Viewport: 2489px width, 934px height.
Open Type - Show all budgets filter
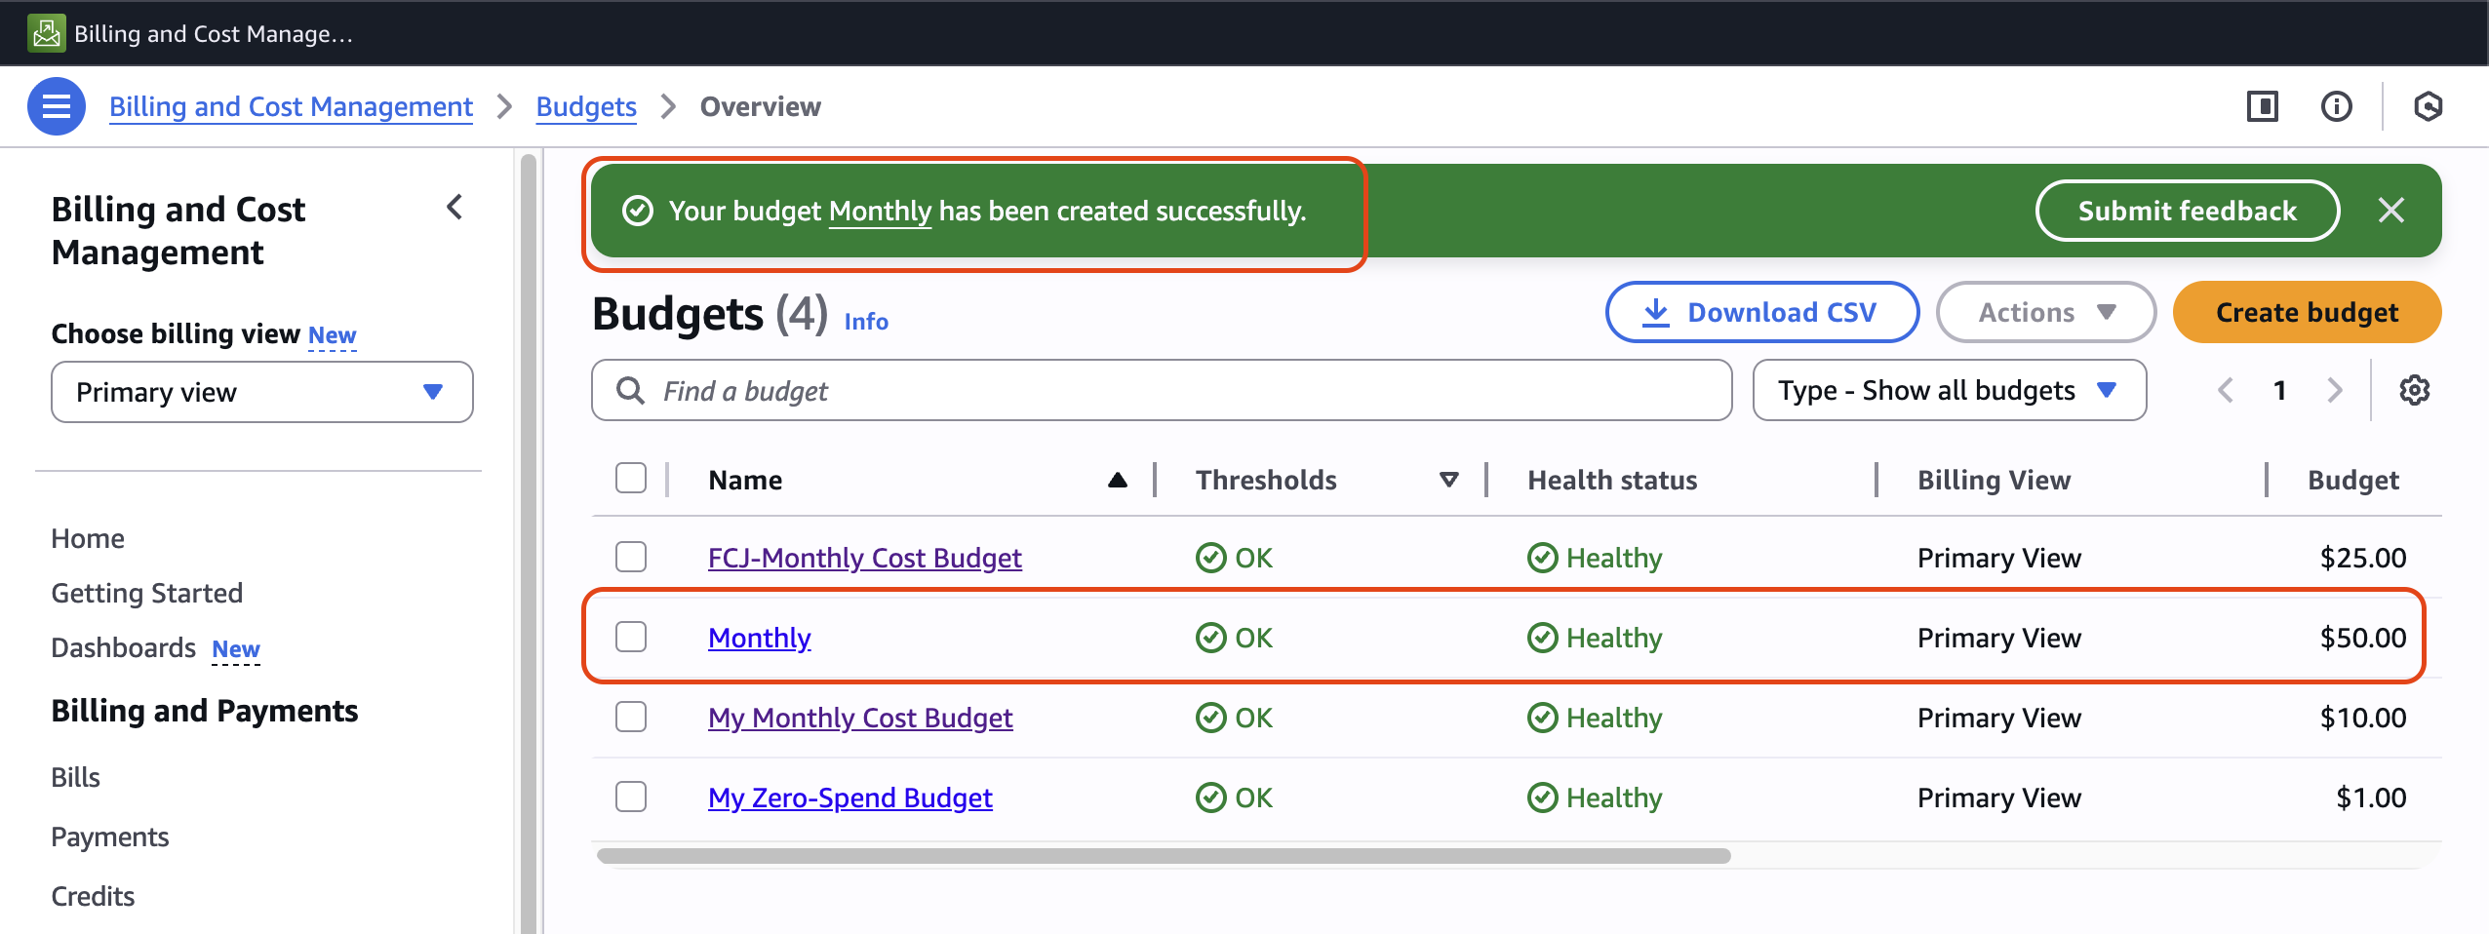(1949, 391)
